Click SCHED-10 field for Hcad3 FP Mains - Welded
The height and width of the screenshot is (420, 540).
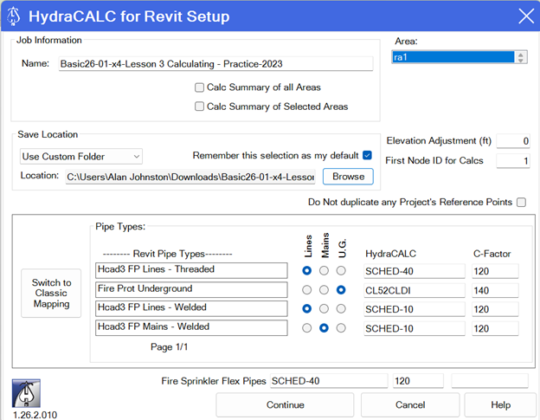point(415,329)
